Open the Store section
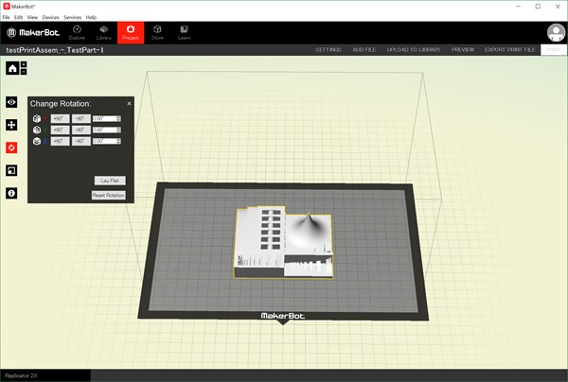 [x=157, y=32]
